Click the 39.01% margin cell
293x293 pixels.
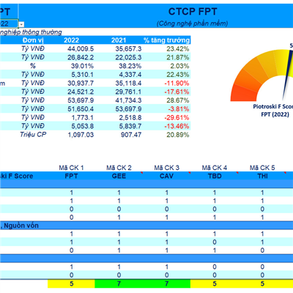pyautogui.click(x=82, y=66)
